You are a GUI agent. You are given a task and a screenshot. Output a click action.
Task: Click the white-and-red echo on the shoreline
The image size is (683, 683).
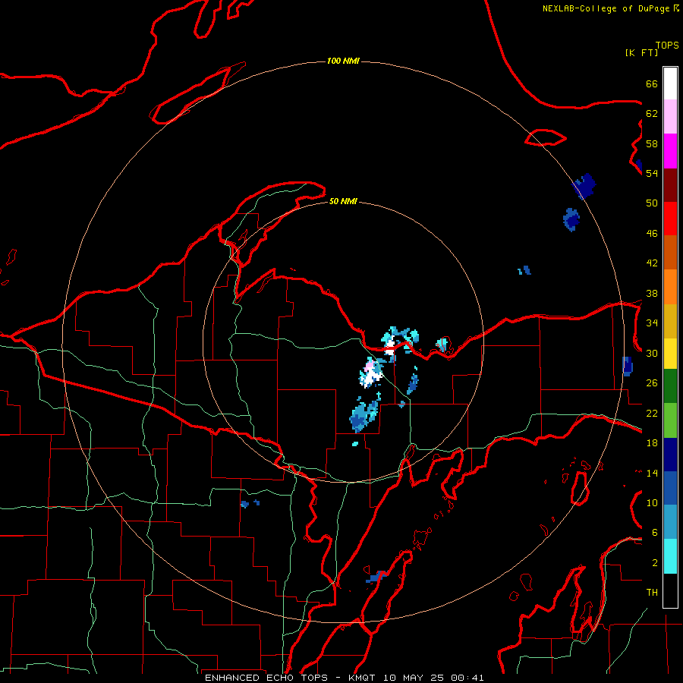(390, 347)
